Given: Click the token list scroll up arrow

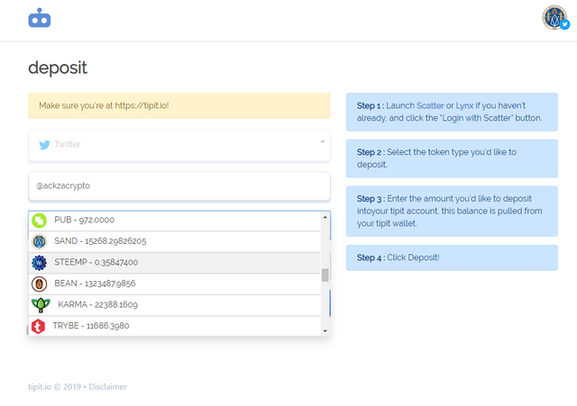Looking at the screenshot, I should point(325,217).
